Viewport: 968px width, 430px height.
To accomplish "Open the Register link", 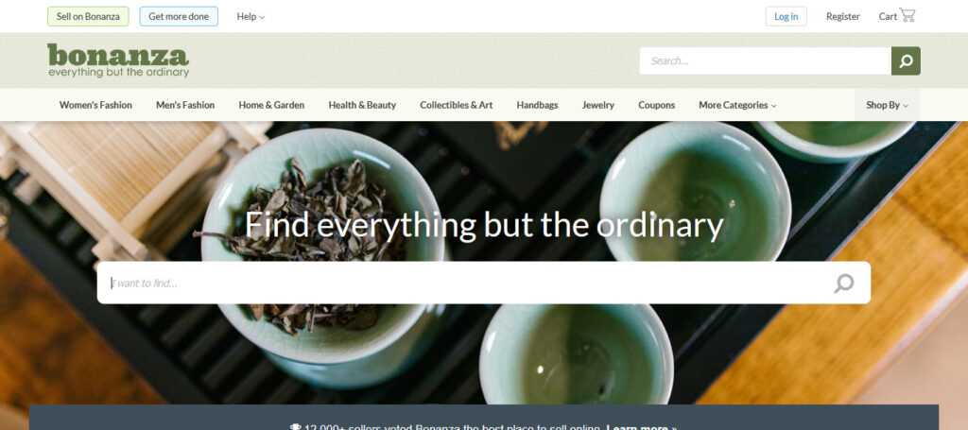I will (842, 17).
